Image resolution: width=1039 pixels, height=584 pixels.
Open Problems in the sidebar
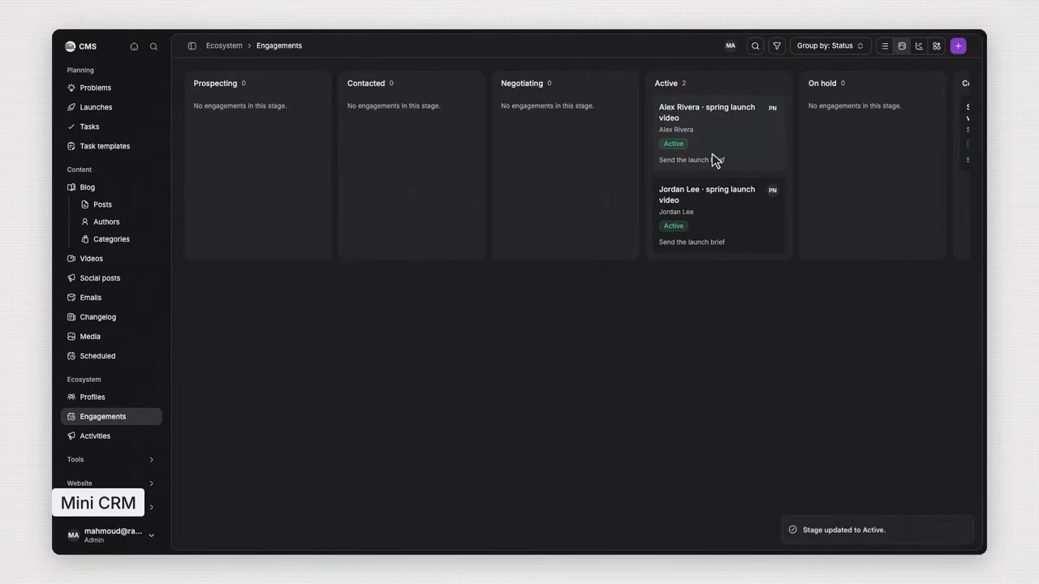pos(111,88)
